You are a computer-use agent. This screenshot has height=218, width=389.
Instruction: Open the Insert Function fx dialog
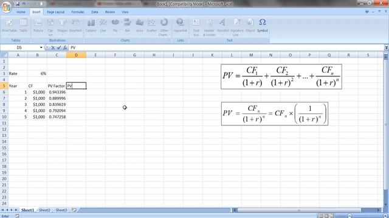coord(65,48)
